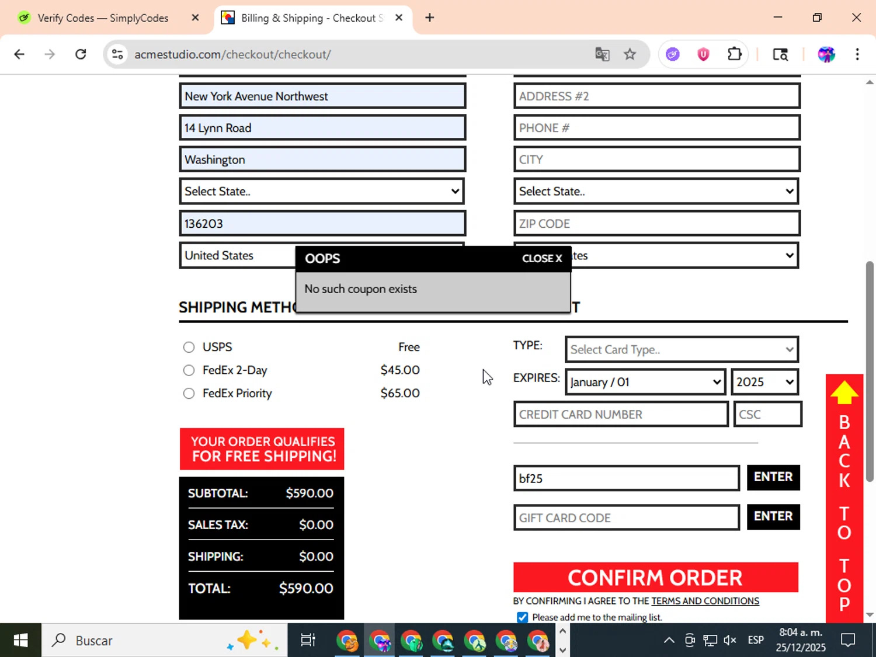Click ENTER next to coupon code bf25

tap(773, 477)
